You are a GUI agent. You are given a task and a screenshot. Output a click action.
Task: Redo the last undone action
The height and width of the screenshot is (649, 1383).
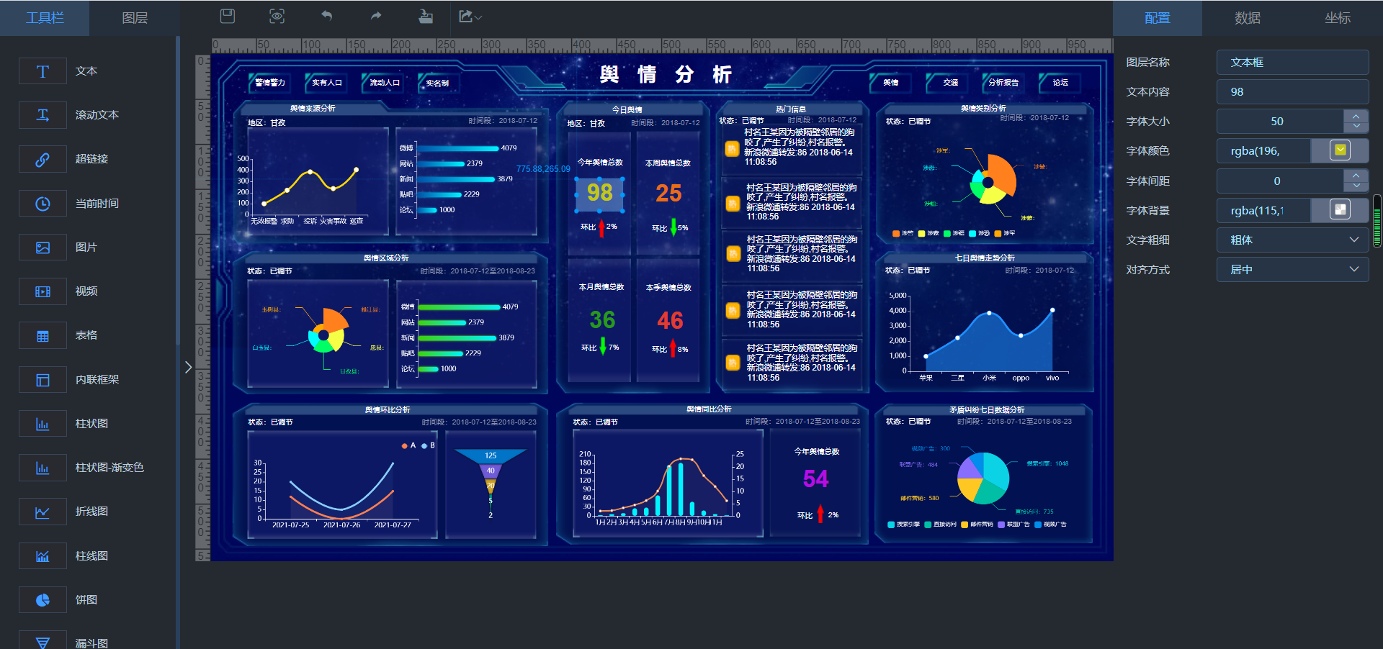376,16
